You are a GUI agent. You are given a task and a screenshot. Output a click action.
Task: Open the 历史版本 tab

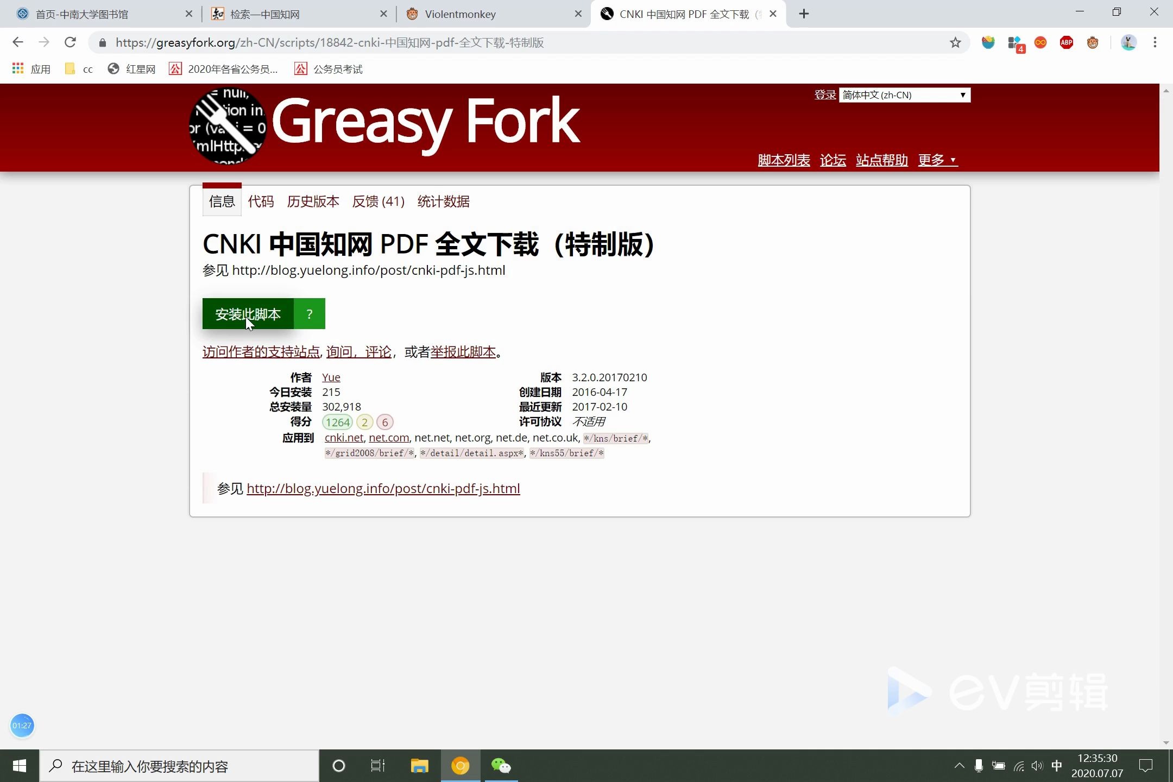click(313, 201)
